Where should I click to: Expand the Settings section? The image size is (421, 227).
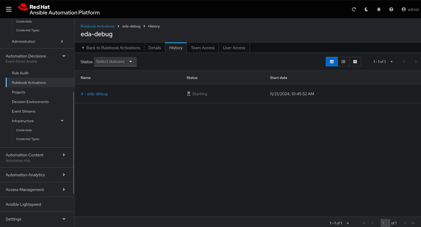(37, 219)
